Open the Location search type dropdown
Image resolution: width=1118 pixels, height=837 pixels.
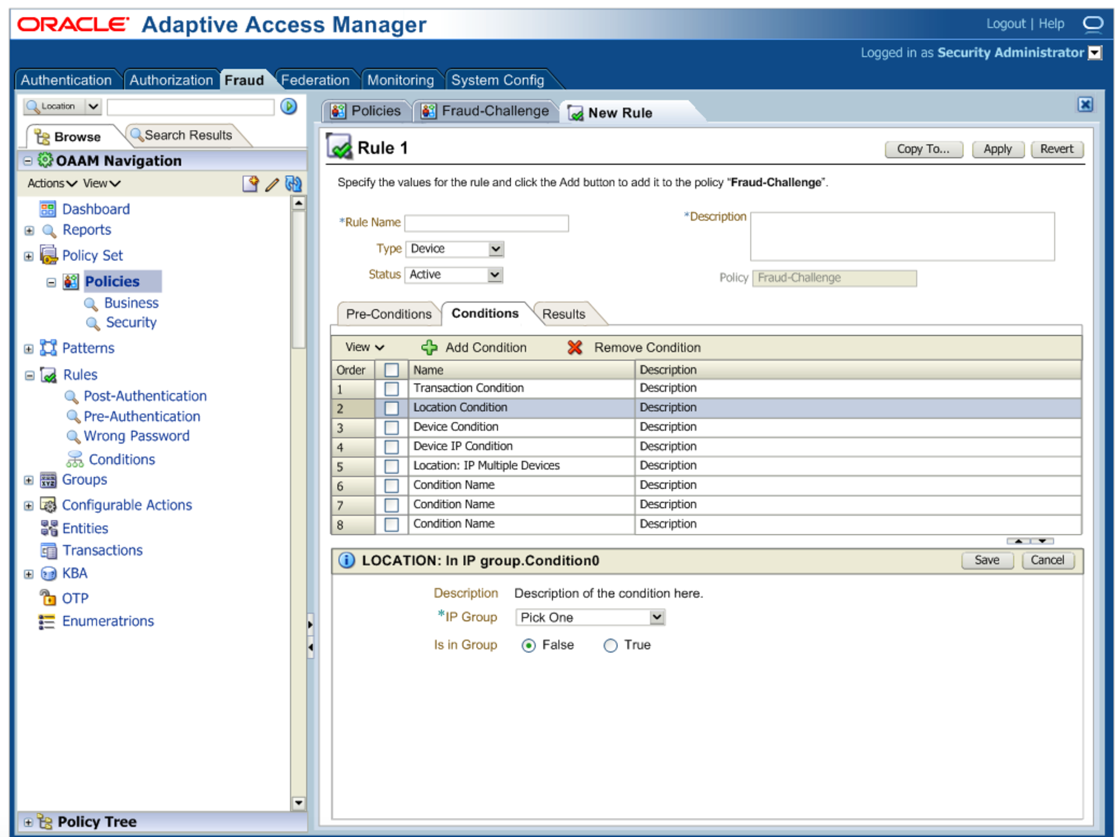coord(63,107)
